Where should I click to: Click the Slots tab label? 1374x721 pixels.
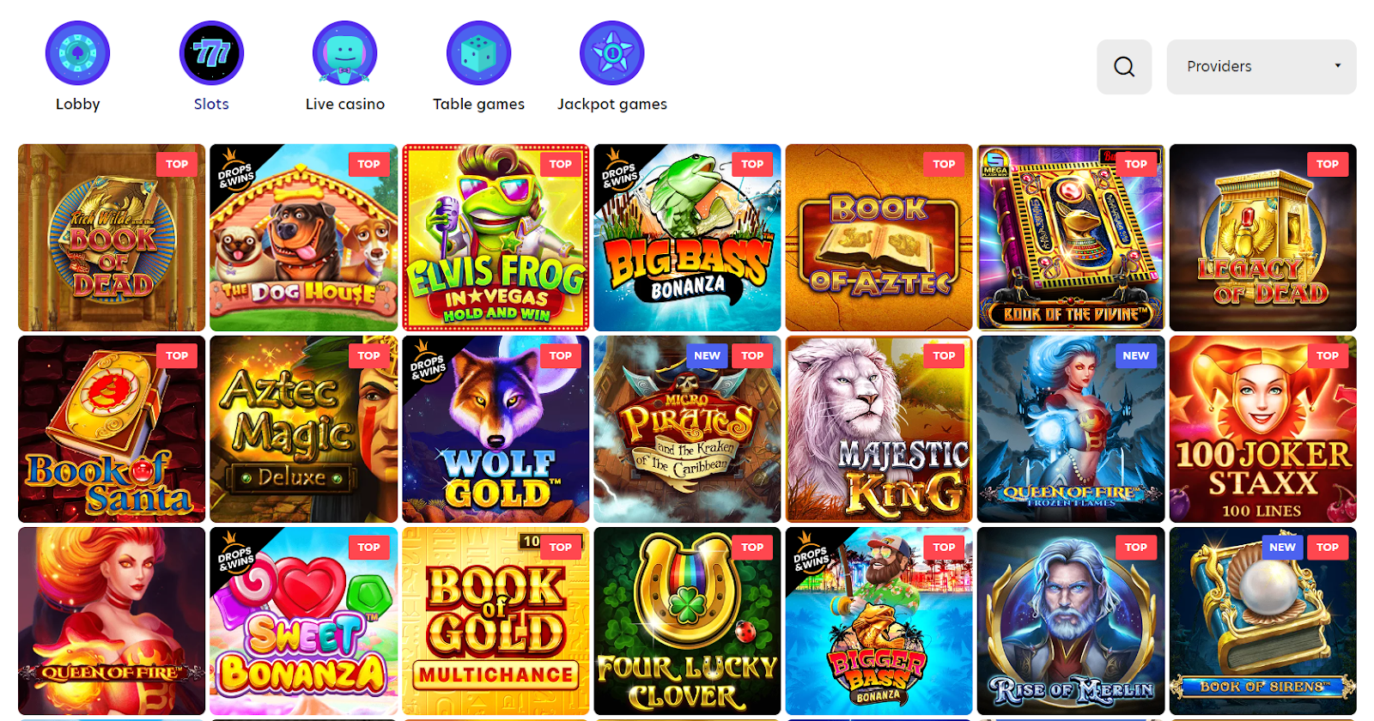211,104
